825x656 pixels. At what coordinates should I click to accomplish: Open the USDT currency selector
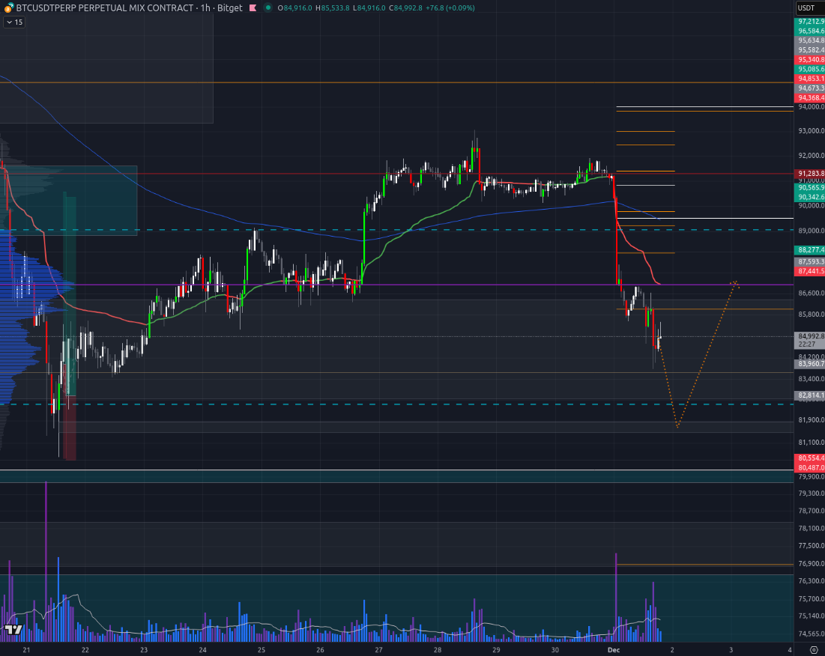806,7
